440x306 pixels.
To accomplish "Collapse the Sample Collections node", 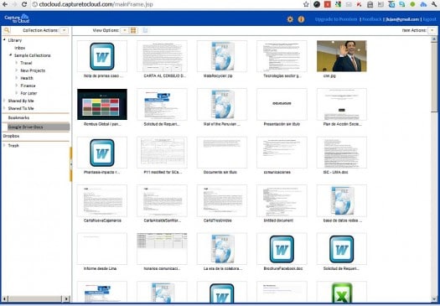I will coord(10,55).
